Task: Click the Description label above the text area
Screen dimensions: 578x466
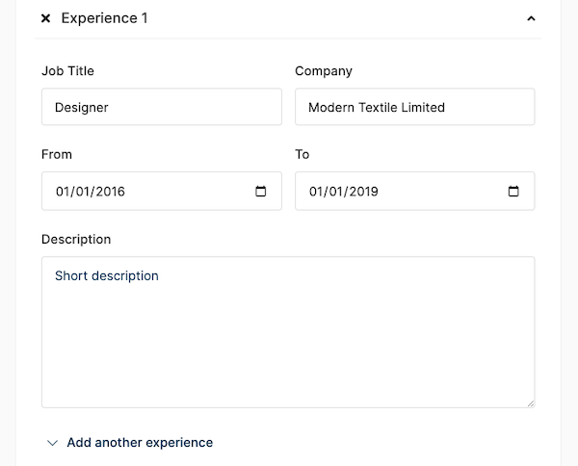Action: (x=76, y=239)
